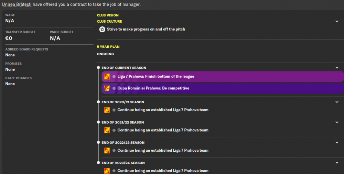Click End of 2021/22 Season timeline dot
344x174 pixels.
[x=98, y=122]
